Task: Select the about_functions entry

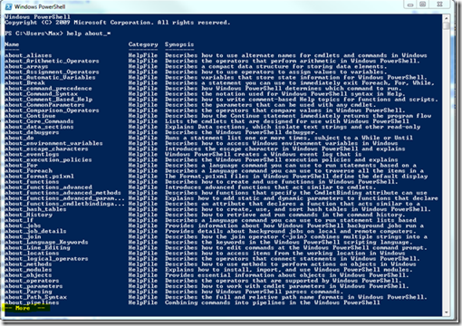Action: (32, 182)
